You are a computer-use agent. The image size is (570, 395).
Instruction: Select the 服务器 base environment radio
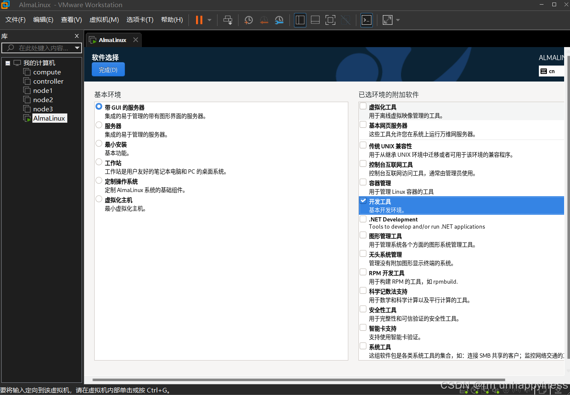click(x=99, y=125)
